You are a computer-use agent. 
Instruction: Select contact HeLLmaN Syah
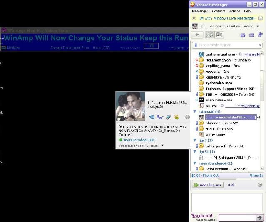(218, 60)
